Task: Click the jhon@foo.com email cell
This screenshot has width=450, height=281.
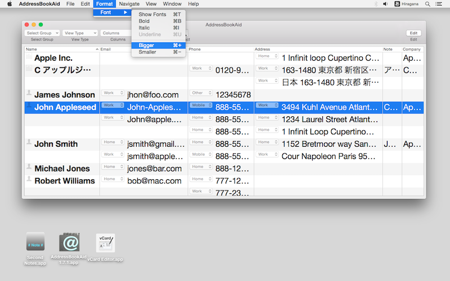Action: pos(152,95)
